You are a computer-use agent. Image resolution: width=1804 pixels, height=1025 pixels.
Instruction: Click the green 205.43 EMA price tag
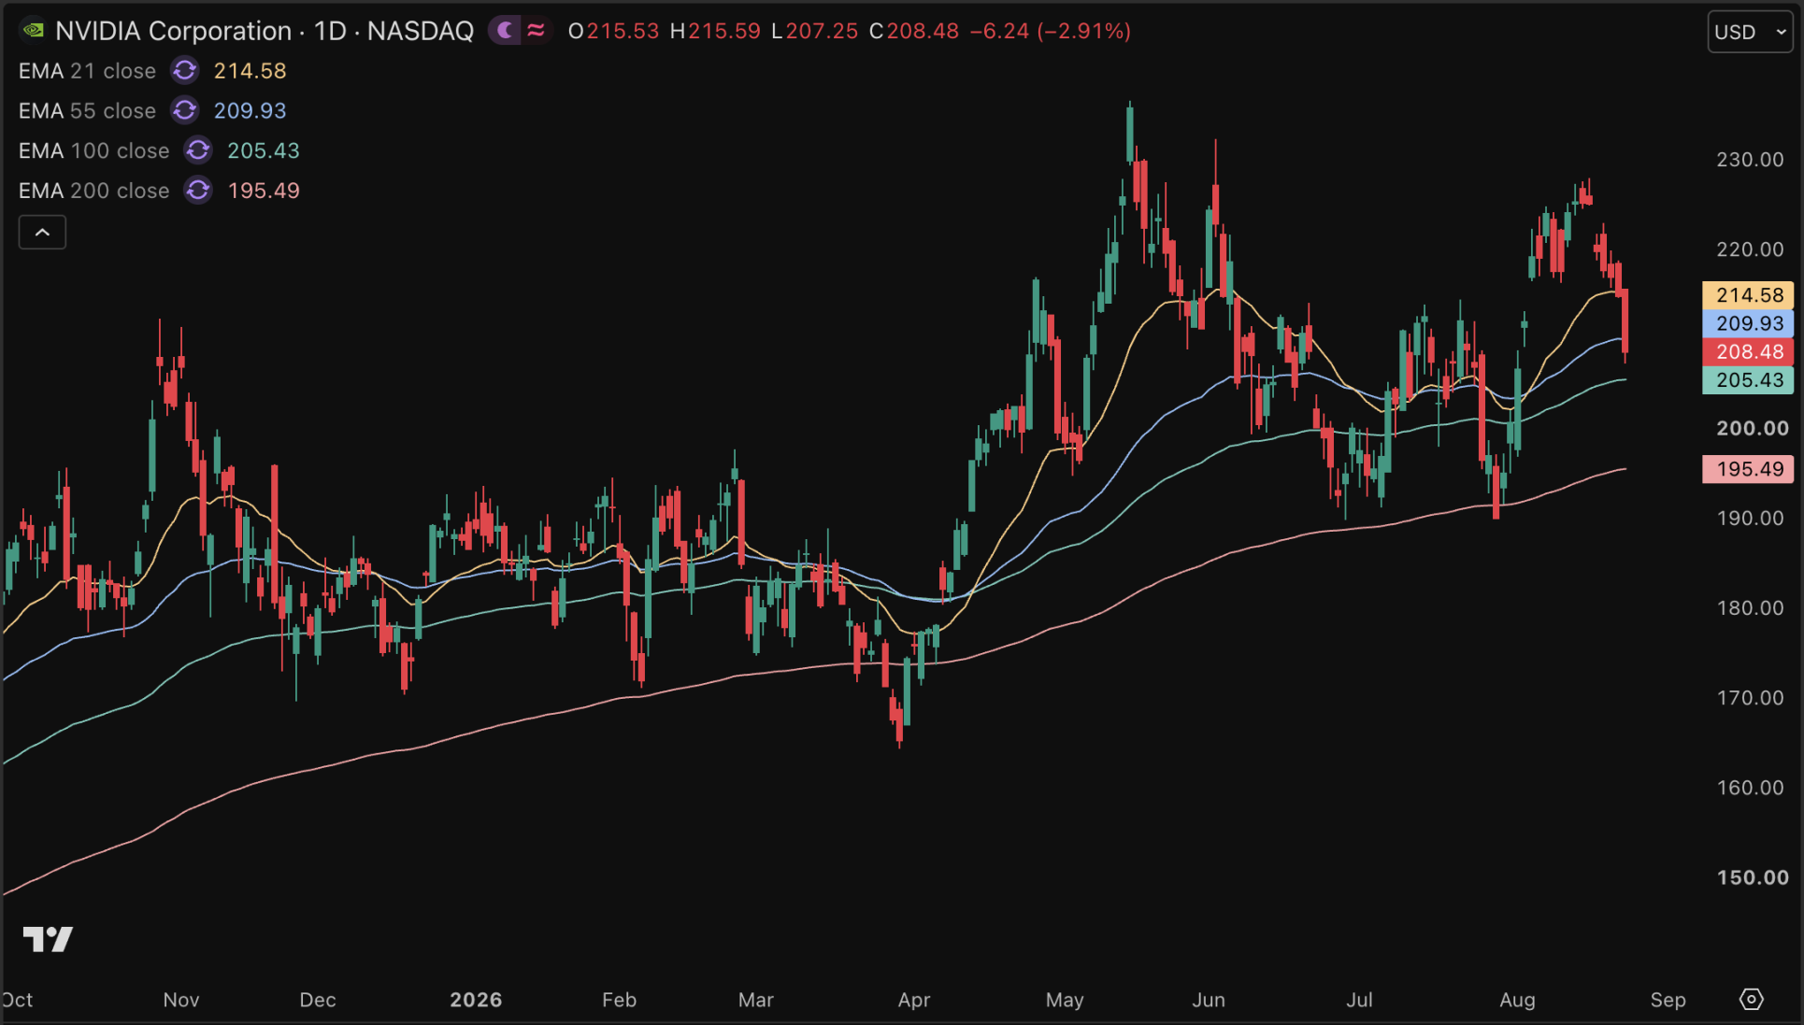pos(1748,380)
